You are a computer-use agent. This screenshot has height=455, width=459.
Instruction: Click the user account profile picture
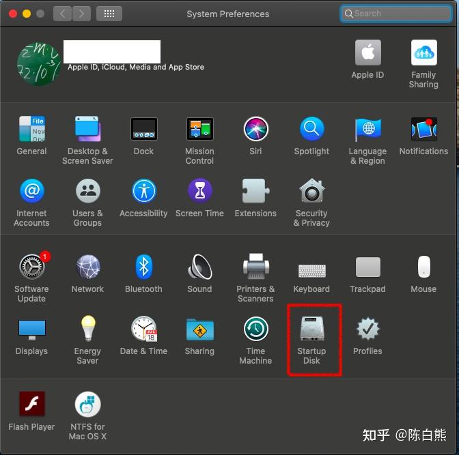(39, 64)
